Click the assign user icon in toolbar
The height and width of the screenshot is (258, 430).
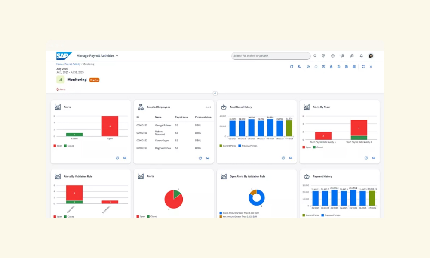299,67
